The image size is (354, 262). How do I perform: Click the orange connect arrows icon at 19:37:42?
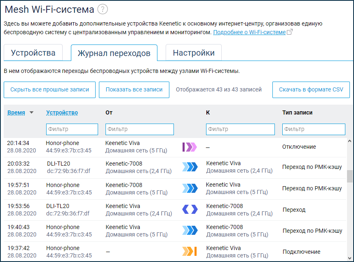190,251
